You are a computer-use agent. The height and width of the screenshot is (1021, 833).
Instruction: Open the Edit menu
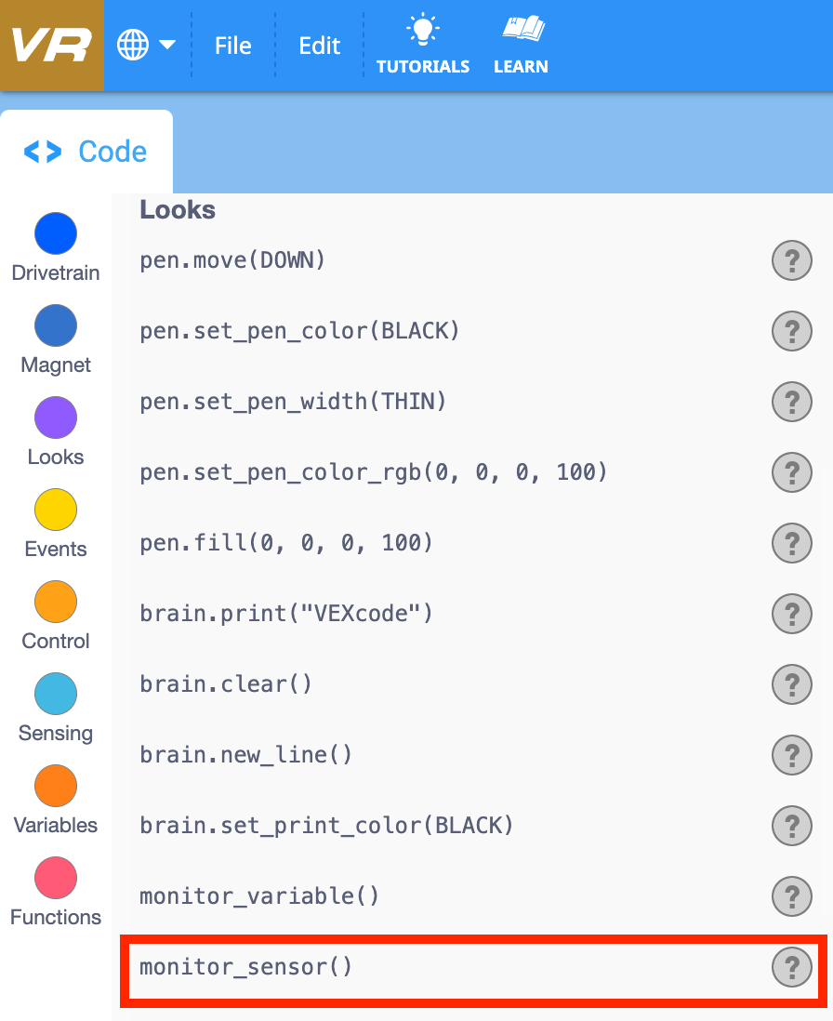click(319, 45)
